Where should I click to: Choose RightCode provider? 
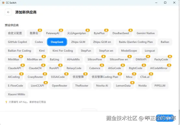(x=135, y=68)
